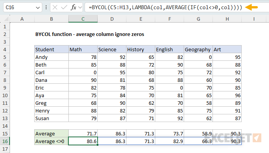Click the 'Student' header cell

pos(51,49)
